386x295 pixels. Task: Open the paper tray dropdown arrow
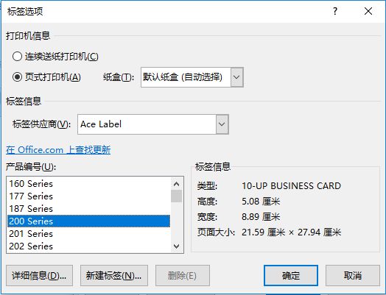[236, 77]
